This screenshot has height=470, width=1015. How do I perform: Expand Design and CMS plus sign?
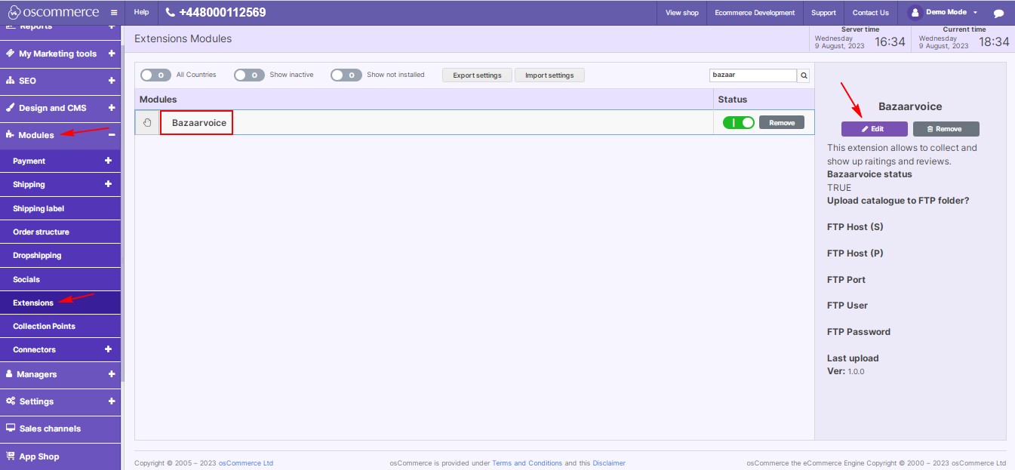point(112,108)
